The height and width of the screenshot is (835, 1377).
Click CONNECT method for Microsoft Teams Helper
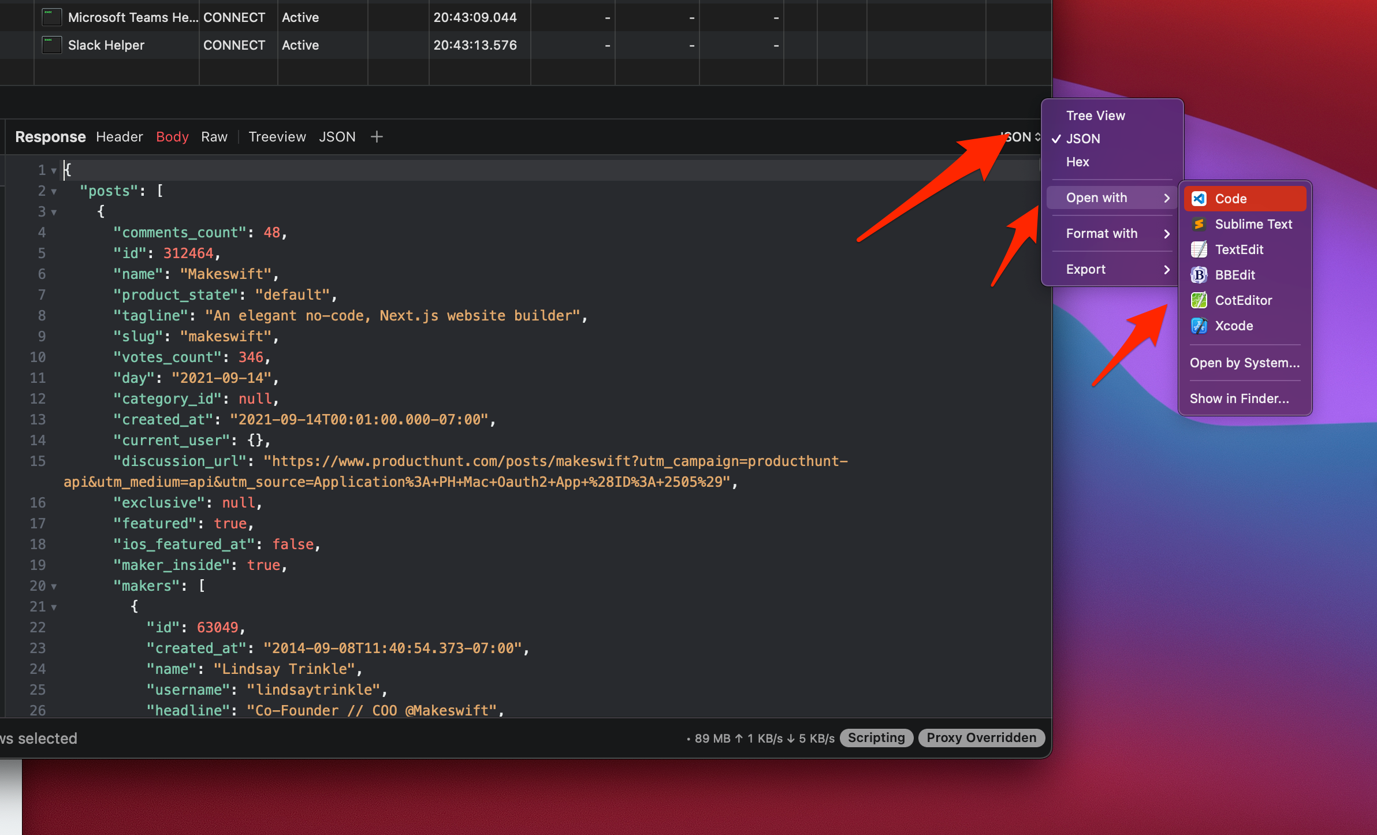(234, 17)
